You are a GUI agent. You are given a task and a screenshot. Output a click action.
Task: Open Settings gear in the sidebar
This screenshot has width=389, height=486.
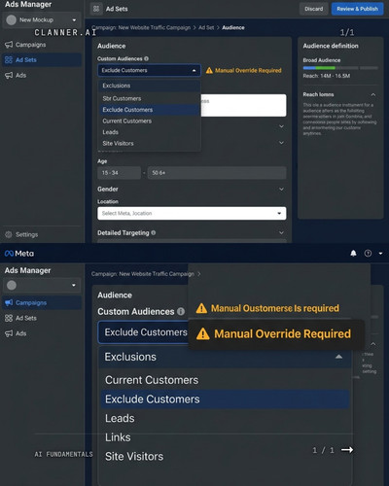point(9,234)
